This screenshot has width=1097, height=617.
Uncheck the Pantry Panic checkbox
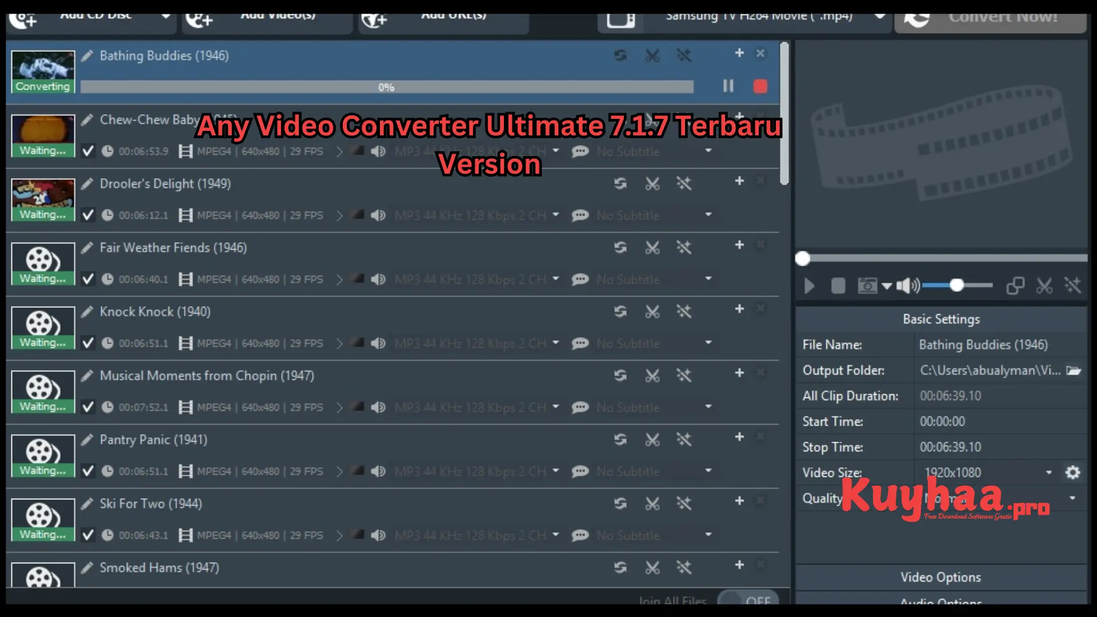click(88, 471)
